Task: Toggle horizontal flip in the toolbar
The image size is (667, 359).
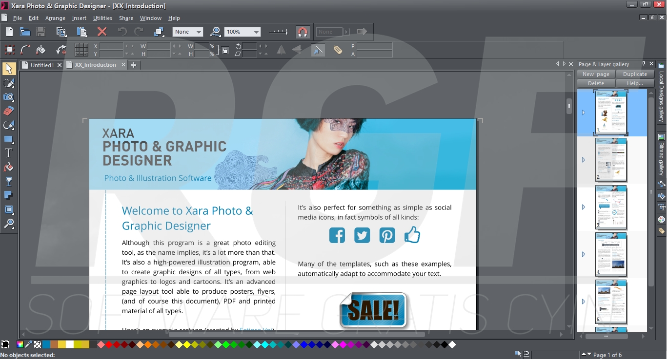Action: (281, 50)
